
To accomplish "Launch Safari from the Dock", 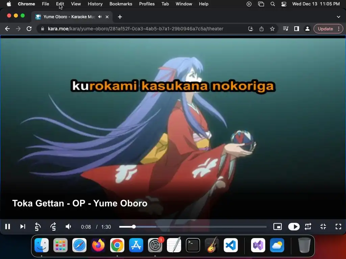I will coord(79,245).
